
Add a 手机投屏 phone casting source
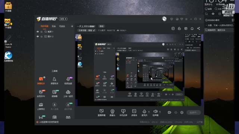pyautogui.click(x=123, y=113)
